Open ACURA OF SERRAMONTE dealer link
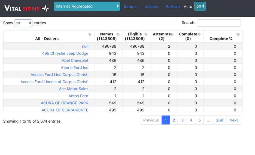Image resolution: width=255 pixels, height=155 pixels. pyautogui.click(x=65, y=110)
